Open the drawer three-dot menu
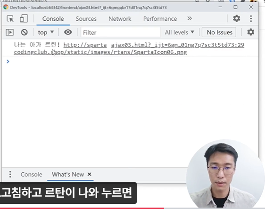This screenshot has width=265, height=209. tap(10, 174)
